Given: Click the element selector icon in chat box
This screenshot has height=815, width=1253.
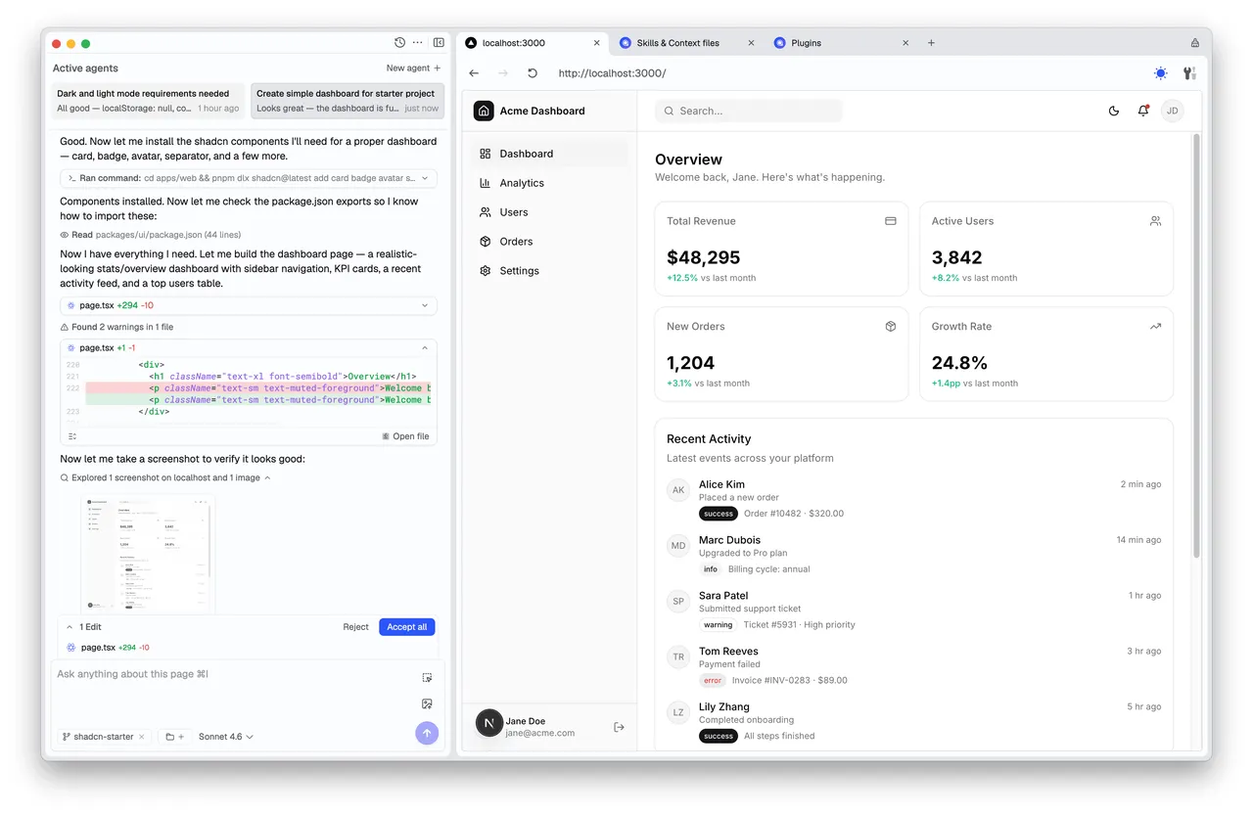Looking at the screenshot, I should [x=427, y=677].
